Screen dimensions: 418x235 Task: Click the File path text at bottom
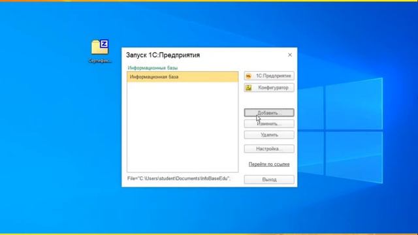[178, 178]
